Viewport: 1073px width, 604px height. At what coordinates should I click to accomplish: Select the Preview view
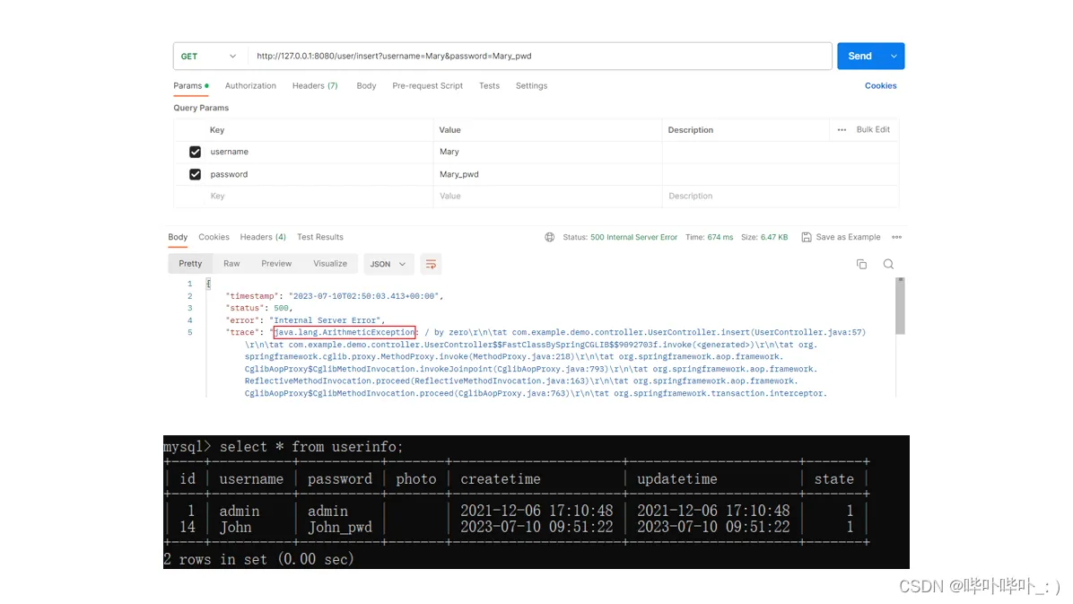(x=276, y=264)
